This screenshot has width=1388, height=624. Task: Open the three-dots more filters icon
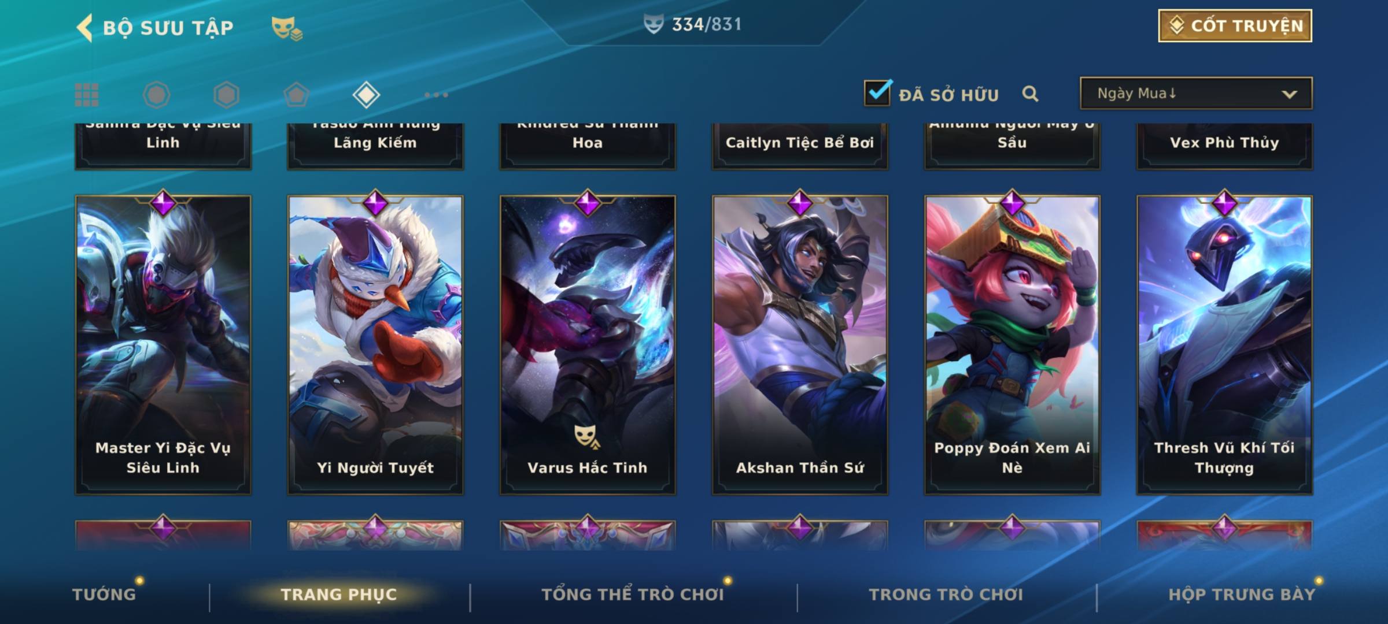436,95
